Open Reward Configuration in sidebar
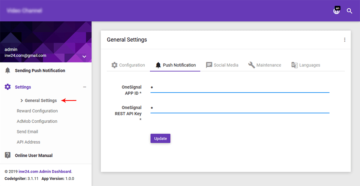 (x=37, y=111)
